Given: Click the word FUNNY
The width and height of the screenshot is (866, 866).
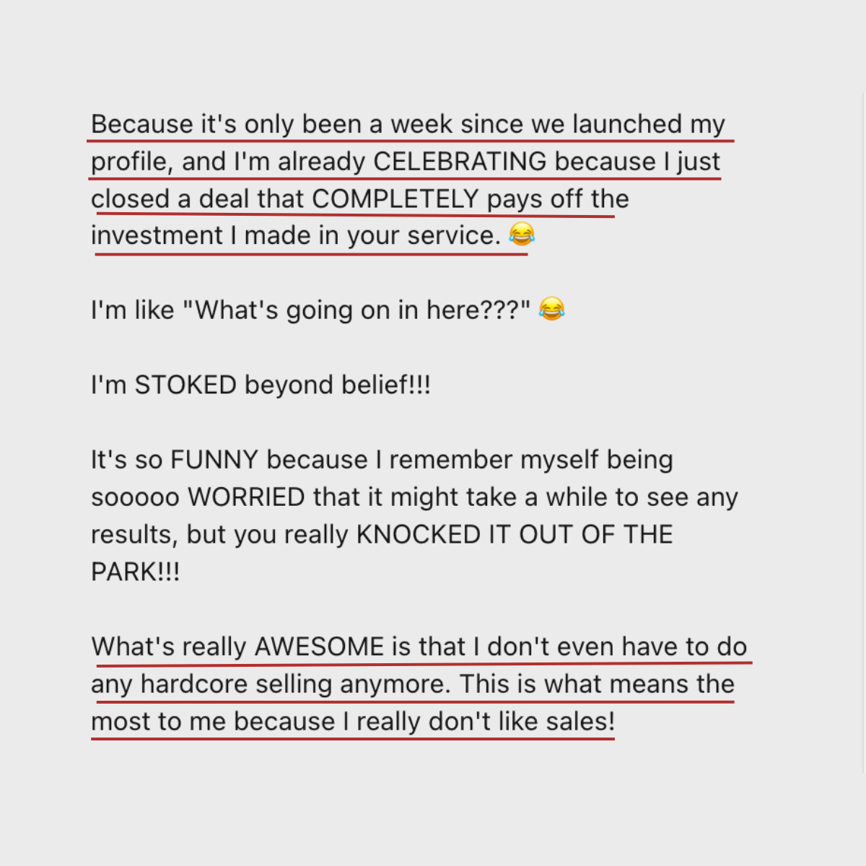Looking at the screenshot, I should coord(214,460).
